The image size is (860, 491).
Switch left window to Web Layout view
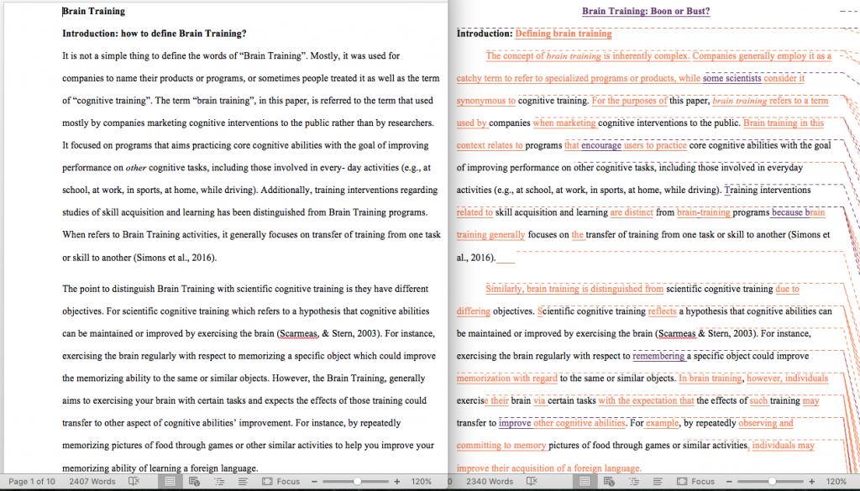tap(194, 481)
